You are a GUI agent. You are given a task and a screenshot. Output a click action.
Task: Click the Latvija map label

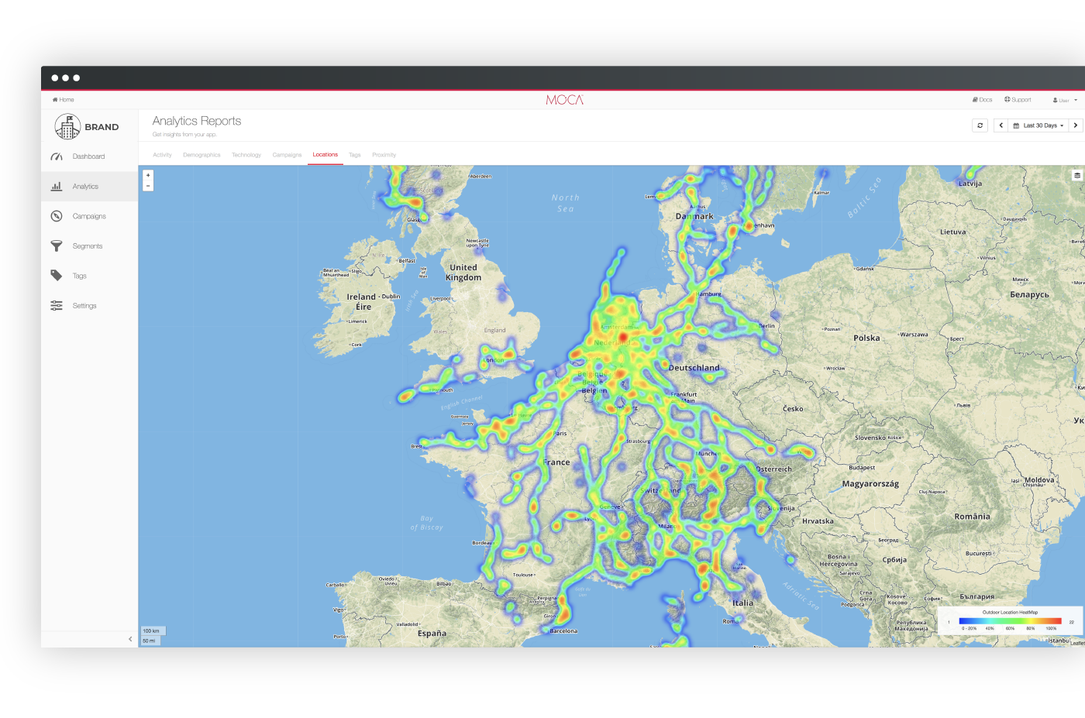point(970,184)
